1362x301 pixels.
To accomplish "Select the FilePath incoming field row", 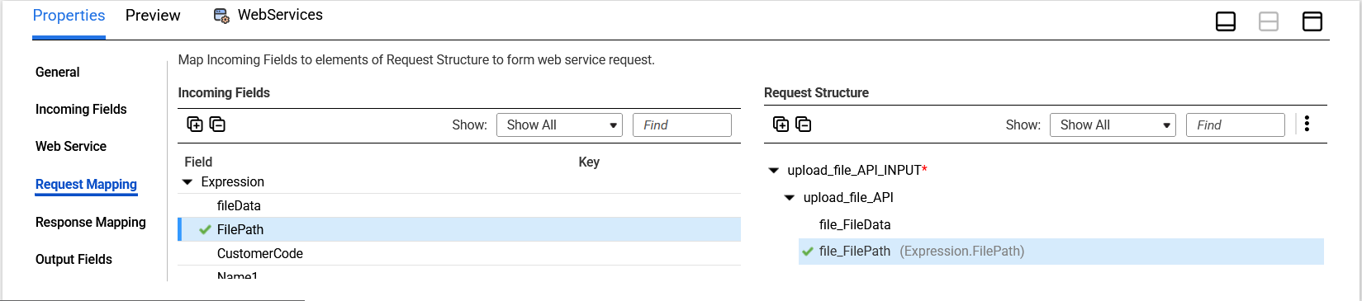I will pyautogui.click(x=459, y=230).
